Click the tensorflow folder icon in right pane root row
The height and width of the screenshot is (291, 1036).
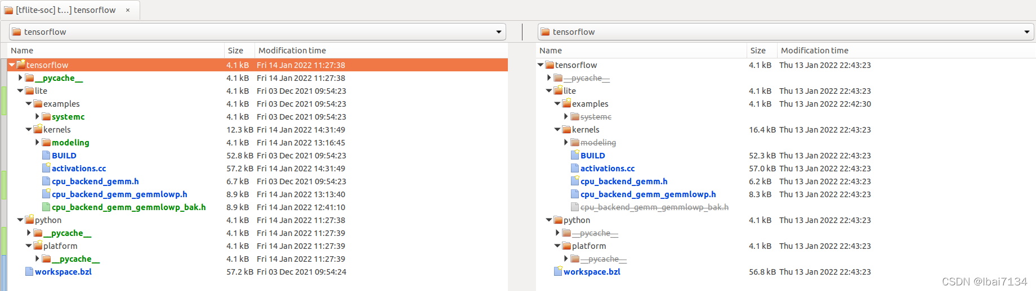550,65
